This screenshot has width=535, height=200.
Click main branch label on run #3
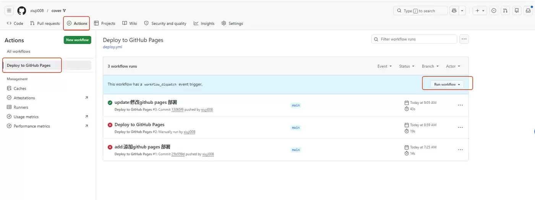tap(296, 105)
